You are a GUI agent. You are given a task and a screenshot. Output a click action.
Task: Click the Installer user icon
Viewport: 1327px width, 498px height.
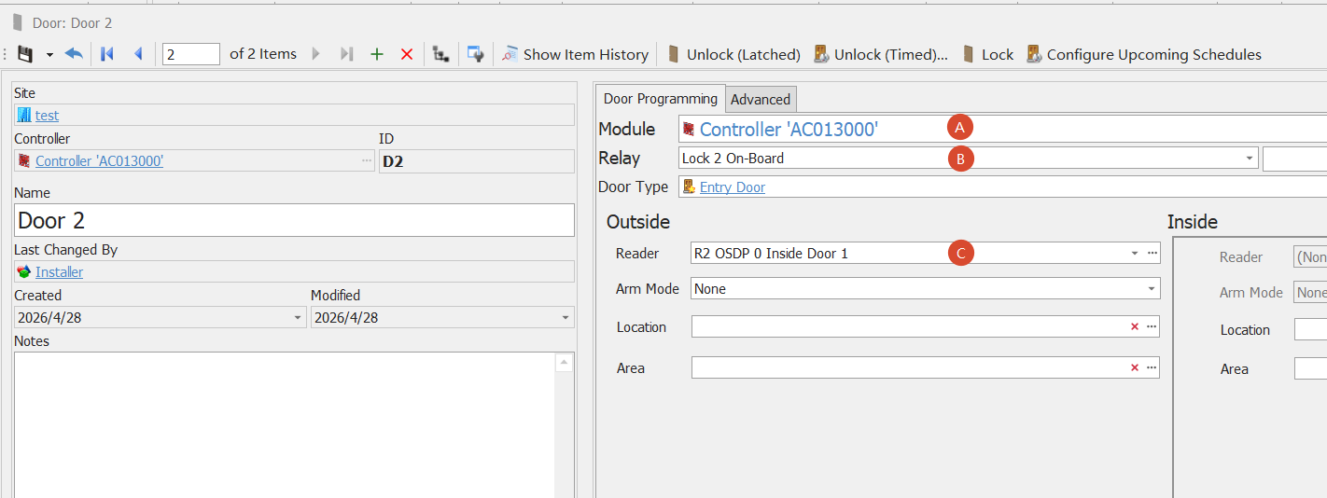[x=24, y=271]
